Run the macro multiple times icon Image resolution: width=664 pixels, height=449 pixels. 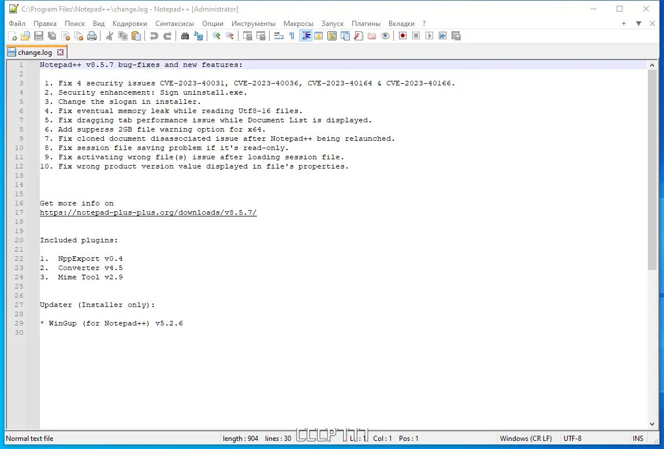(442, 36)
